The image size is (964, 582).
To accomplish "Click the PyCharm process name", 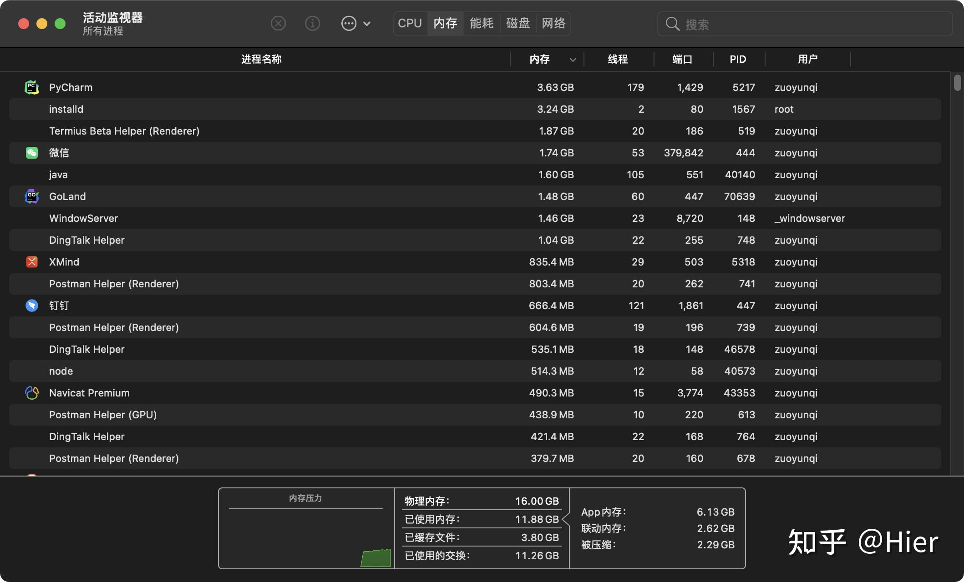I will click(71, 87).
